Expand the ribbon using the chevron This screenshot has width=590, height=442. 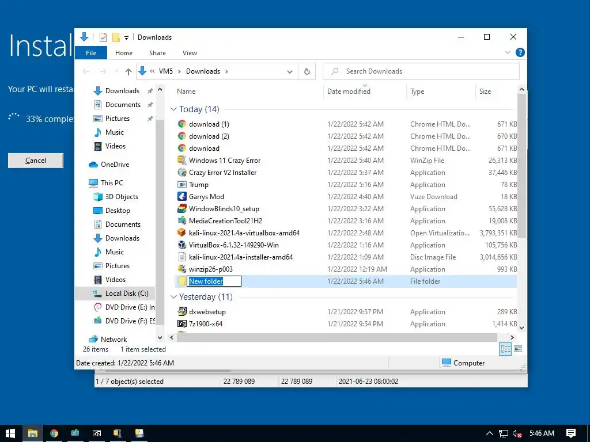point(507,52)
